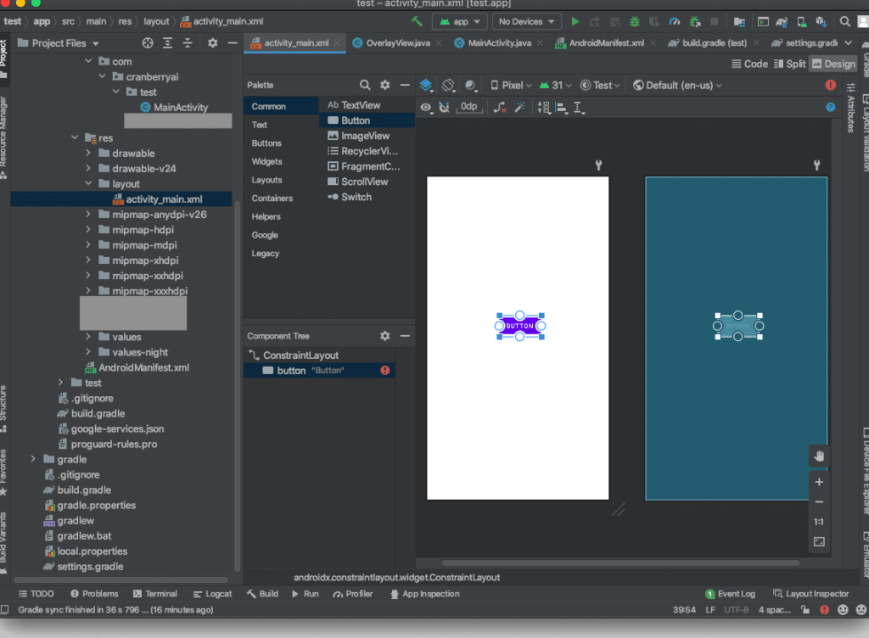
Task: Open the Logcat tool window tab
Action: [213, 594]
